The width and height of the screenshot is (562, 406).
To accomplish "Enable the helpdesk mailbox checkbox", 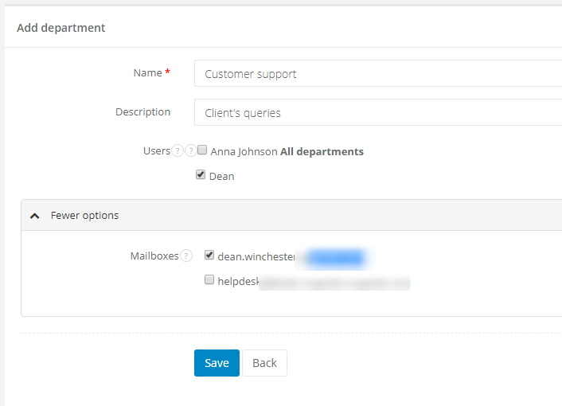I will pos(209,280).
